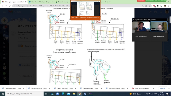Switch to Chrome on the taskbar
This screenshot has width=171, height=96.
point(80,94)
